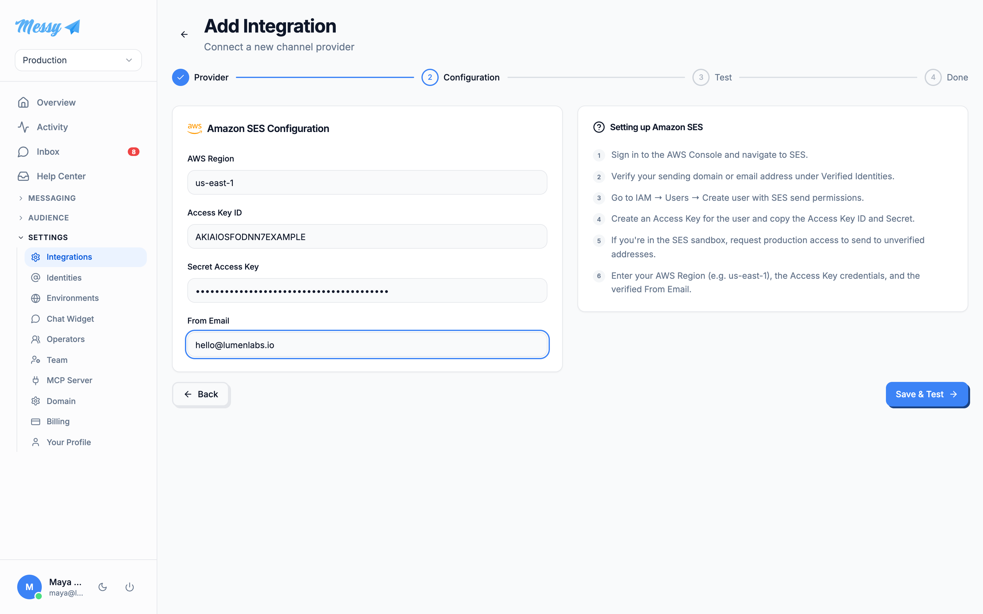Click the Operators people icon

click(x=36, y=339)
